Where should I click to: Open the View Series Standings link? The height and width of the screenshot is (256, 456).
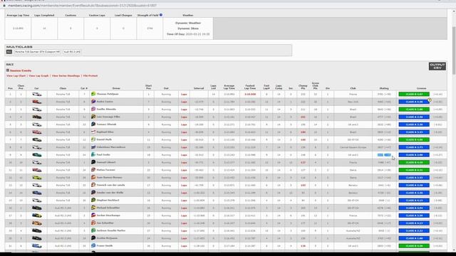coord(66,76)
